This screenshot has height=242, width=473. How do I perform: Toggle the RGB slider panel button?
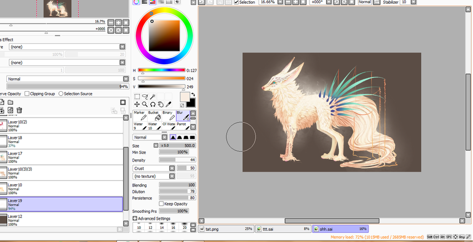pyautogui.click(x=145, y=2)
